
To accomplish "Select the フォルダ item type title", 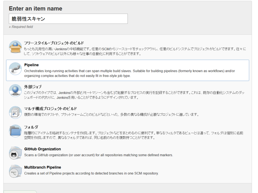I will pyautogui.click(x=31, y=127).
